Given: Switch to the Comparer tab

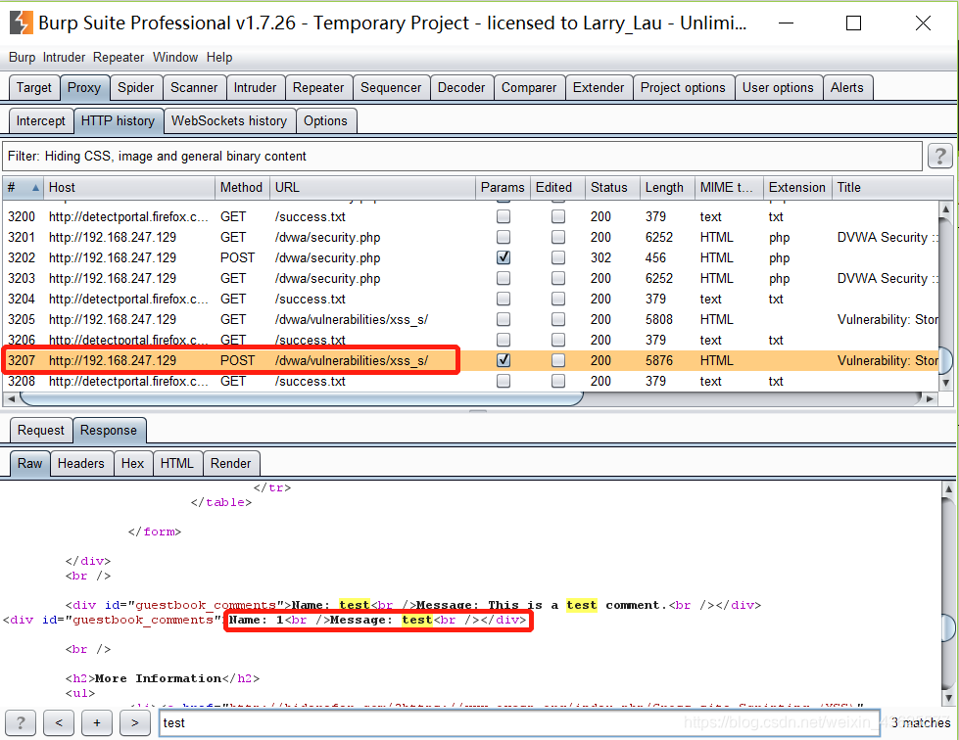Looking at the screenshot, I should tap(529, 88).
